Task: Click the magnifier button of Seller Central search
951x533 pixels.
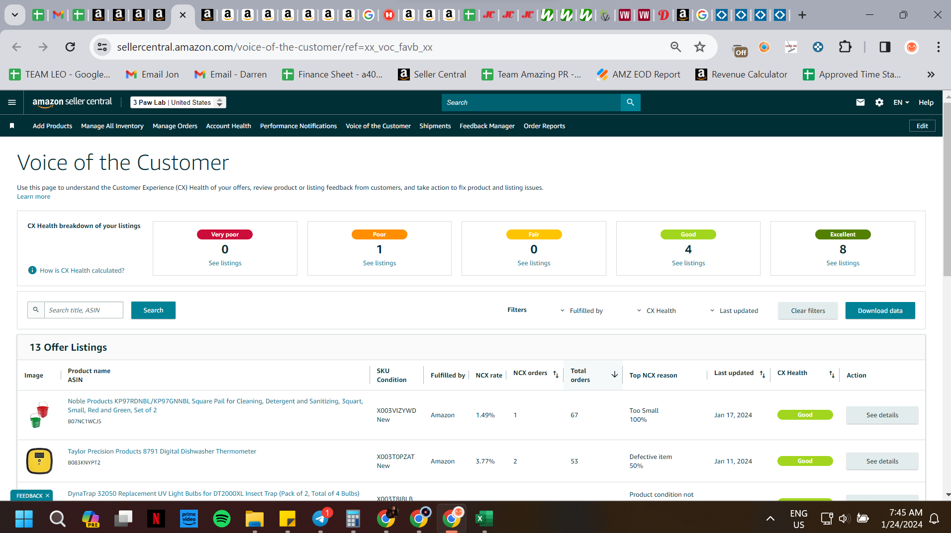Action: 630,102
